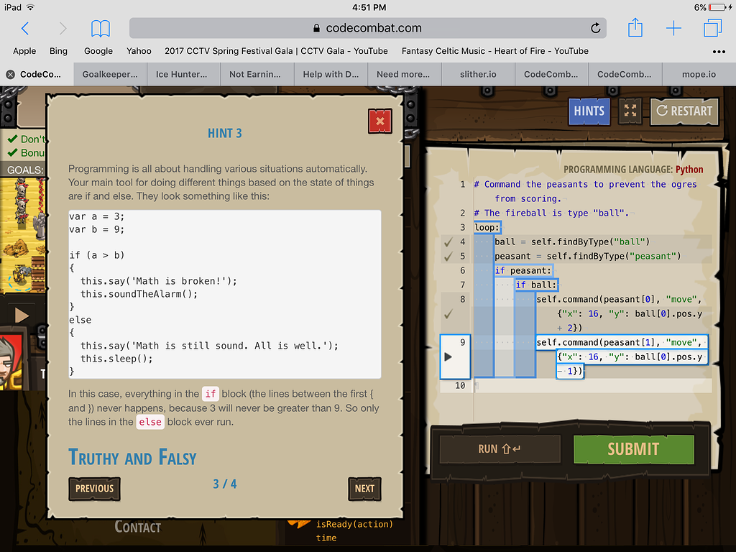
Task: Click the address bar showing codecombat.com
Action: pyautogui.click(x=367, y=27)
